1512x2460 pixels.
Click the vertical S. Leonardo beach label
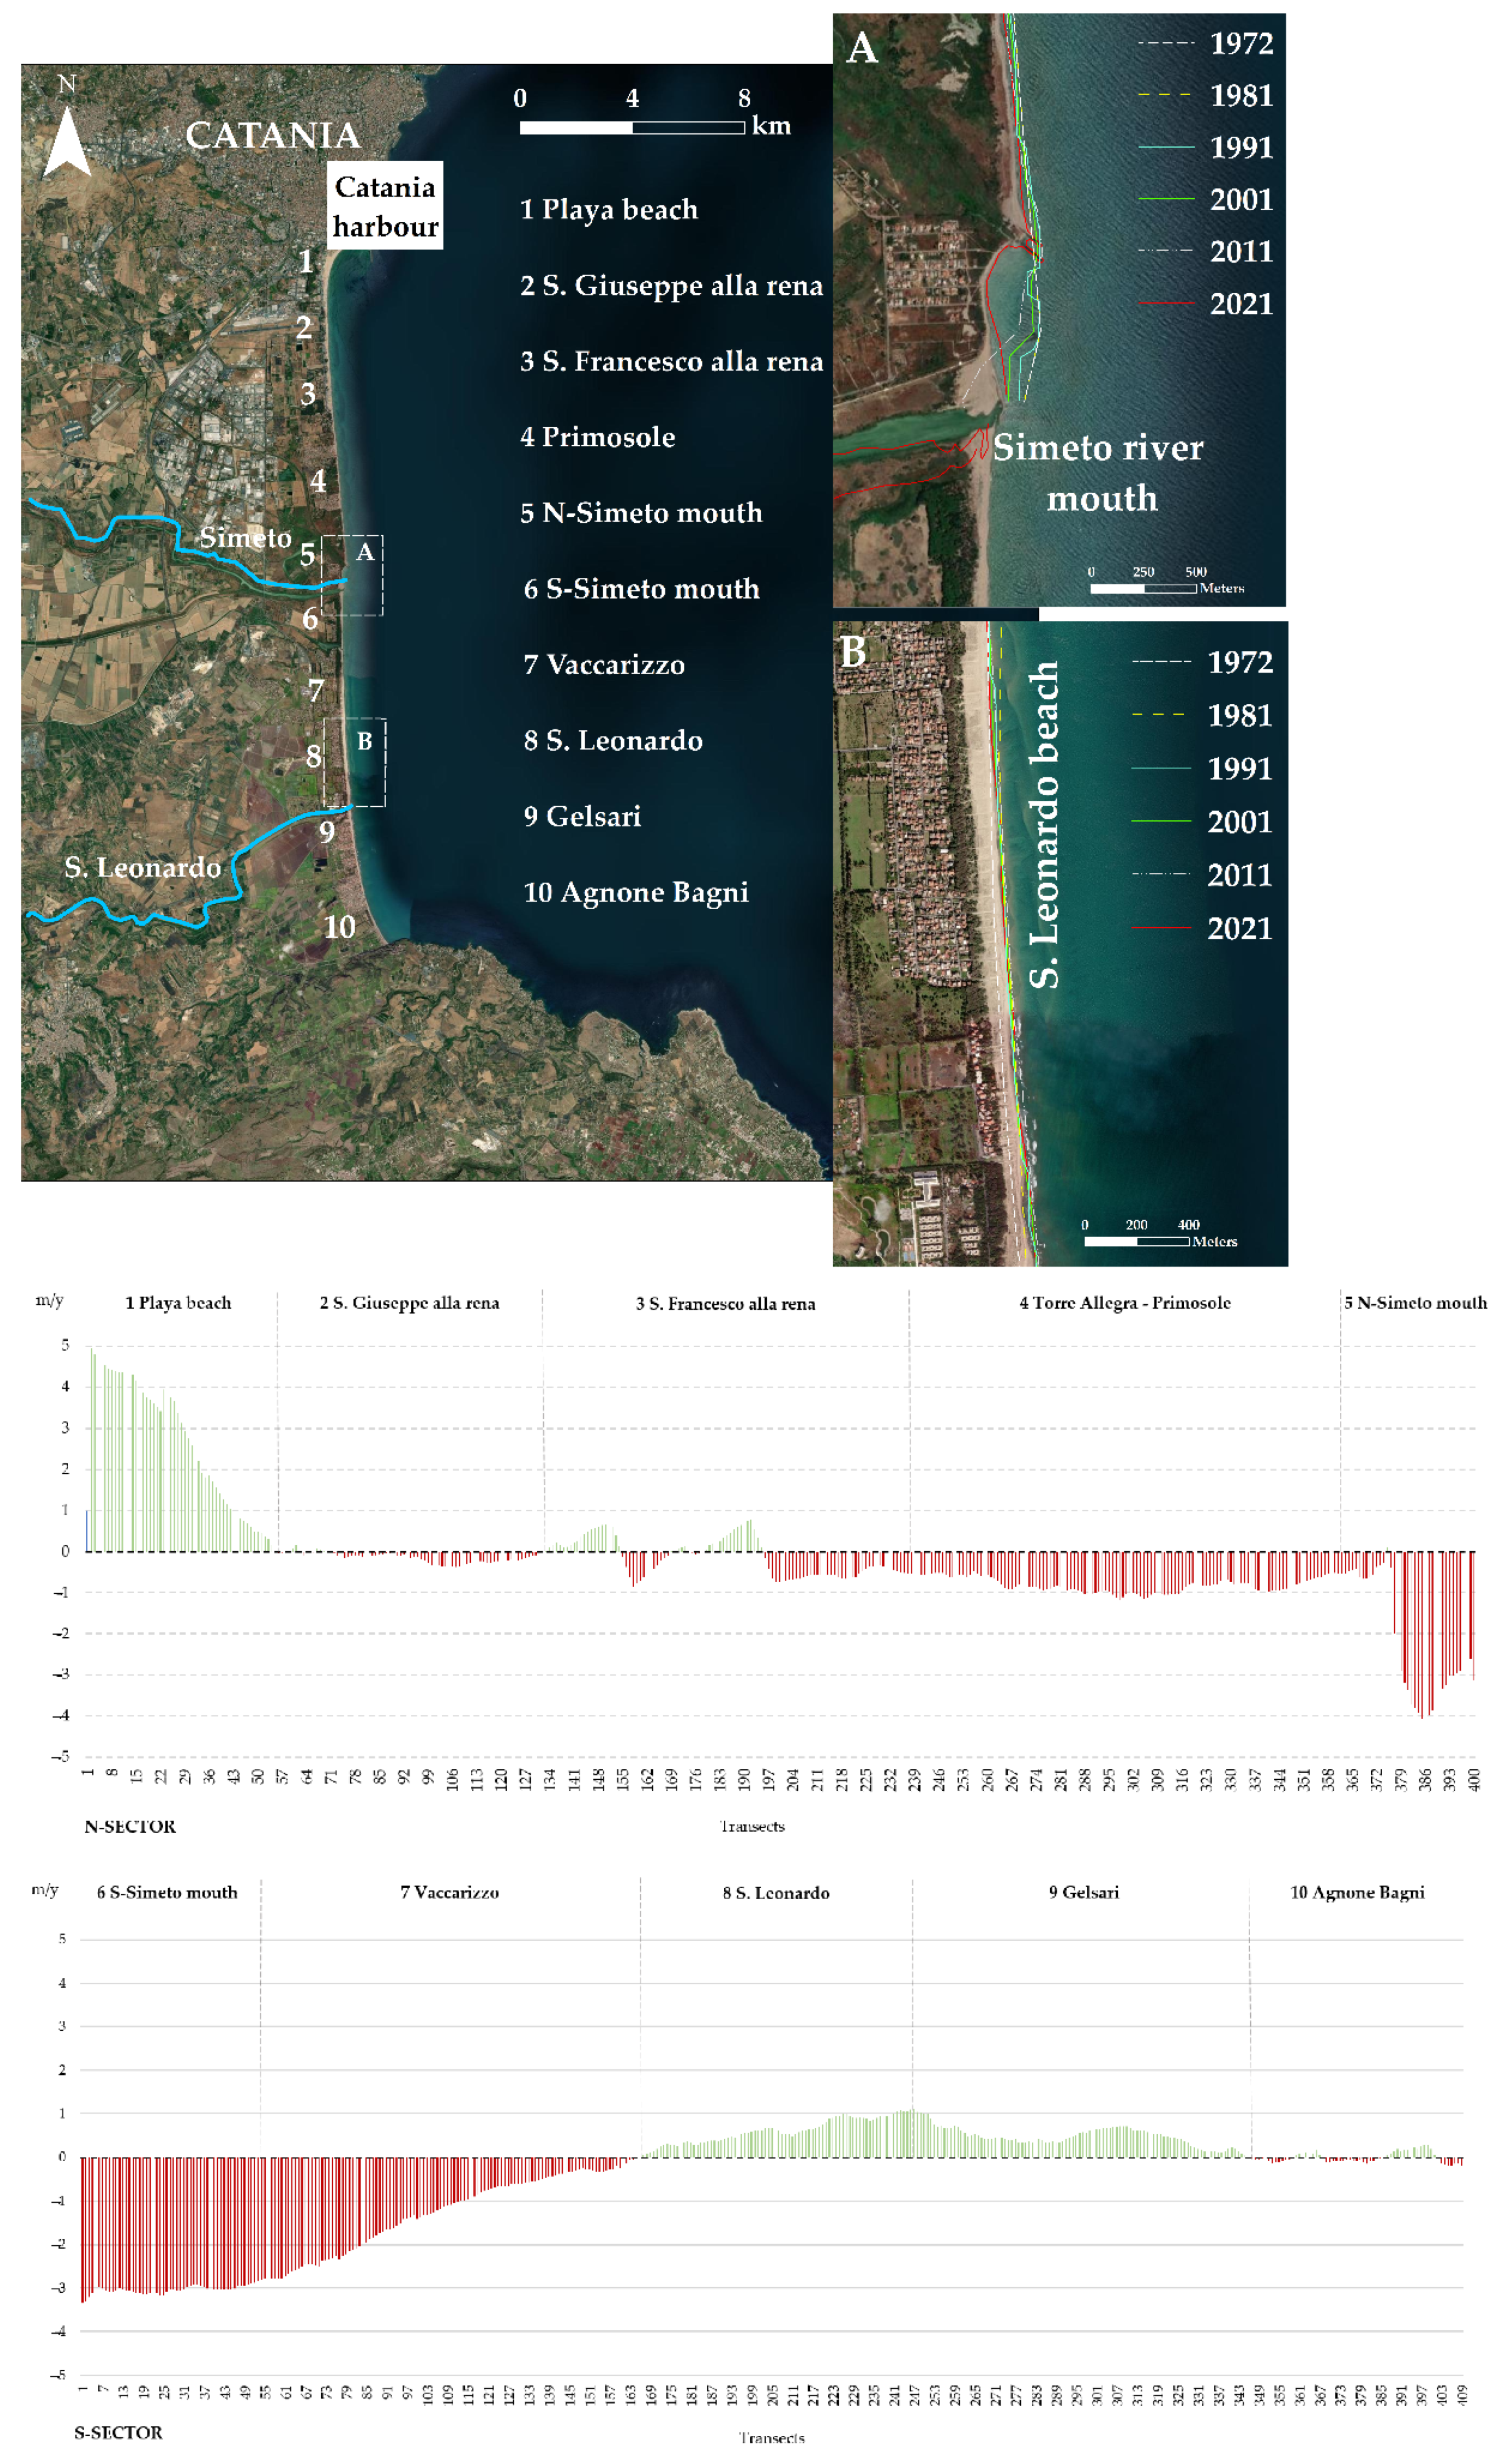pyautogui.click(x=1044, y=824)
